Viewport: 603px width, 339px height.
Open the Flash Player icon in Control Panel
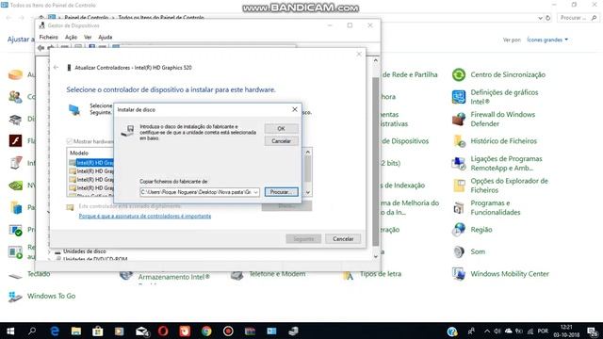[15, 141]
